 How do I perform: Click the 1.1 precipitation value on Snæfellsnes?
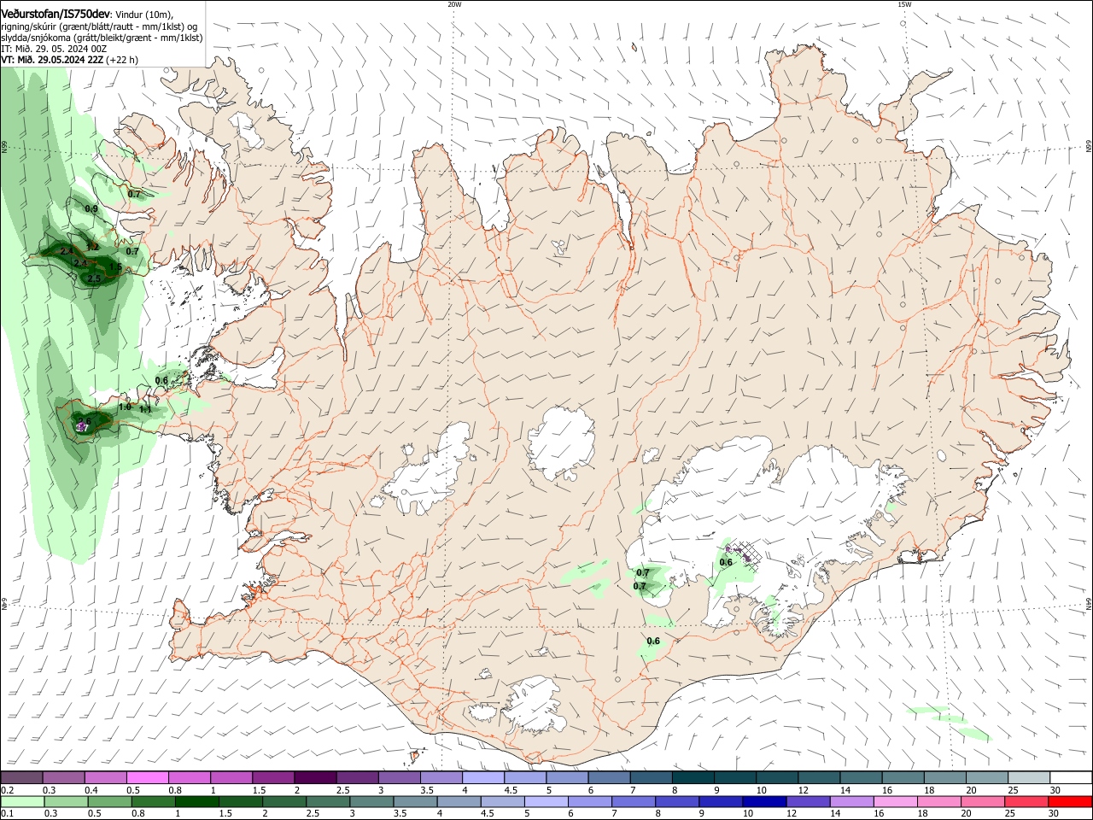click(145, 410)
